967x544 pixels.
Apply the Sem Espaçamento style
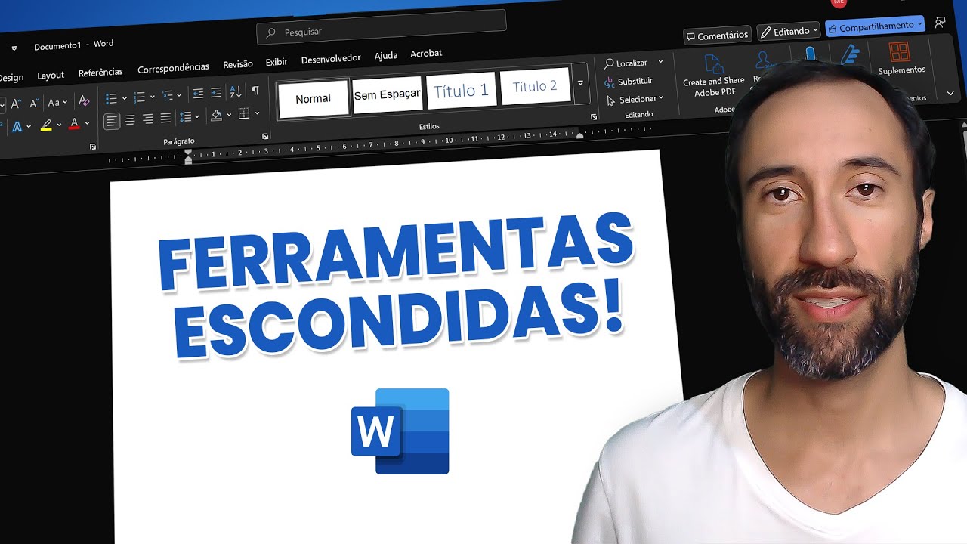387,94
